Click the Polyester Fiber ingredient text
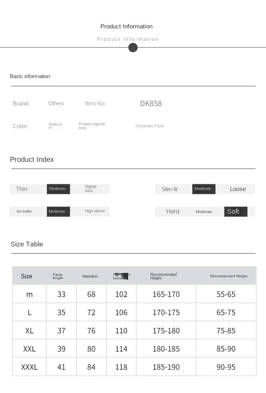Screen dimensions: 266x393 pyautogui.click(x=150, y=126)
